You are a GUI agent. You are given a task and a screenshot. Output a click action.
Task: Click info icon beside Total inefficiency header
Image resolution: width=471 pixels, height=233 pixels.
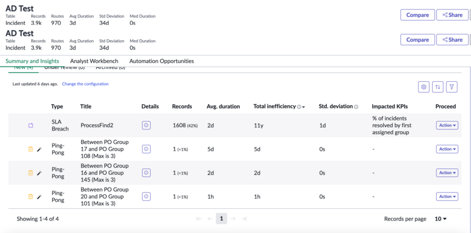point(299,107)
